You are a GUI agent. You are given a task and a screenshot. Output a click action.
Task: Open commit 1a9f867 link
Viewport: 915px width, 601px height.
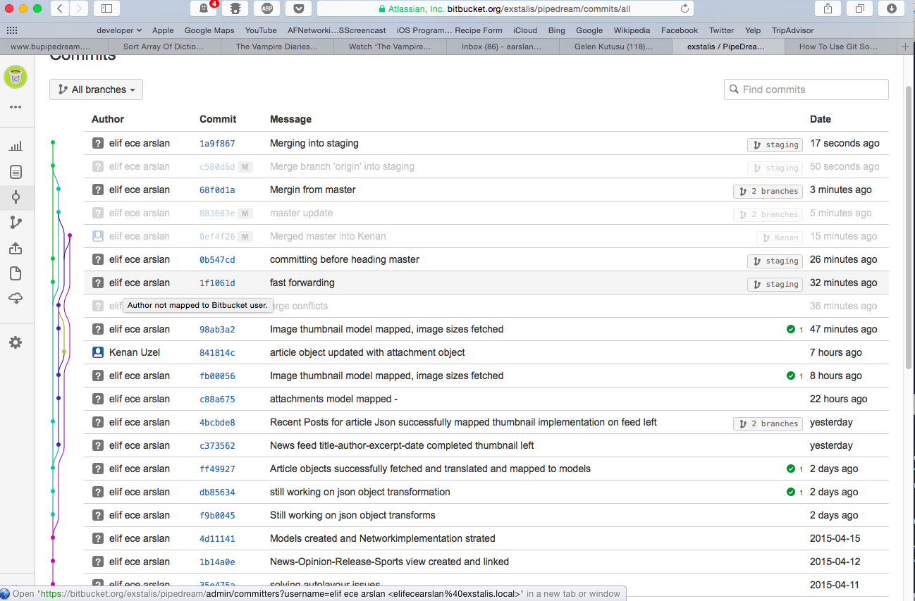point(217,144)
